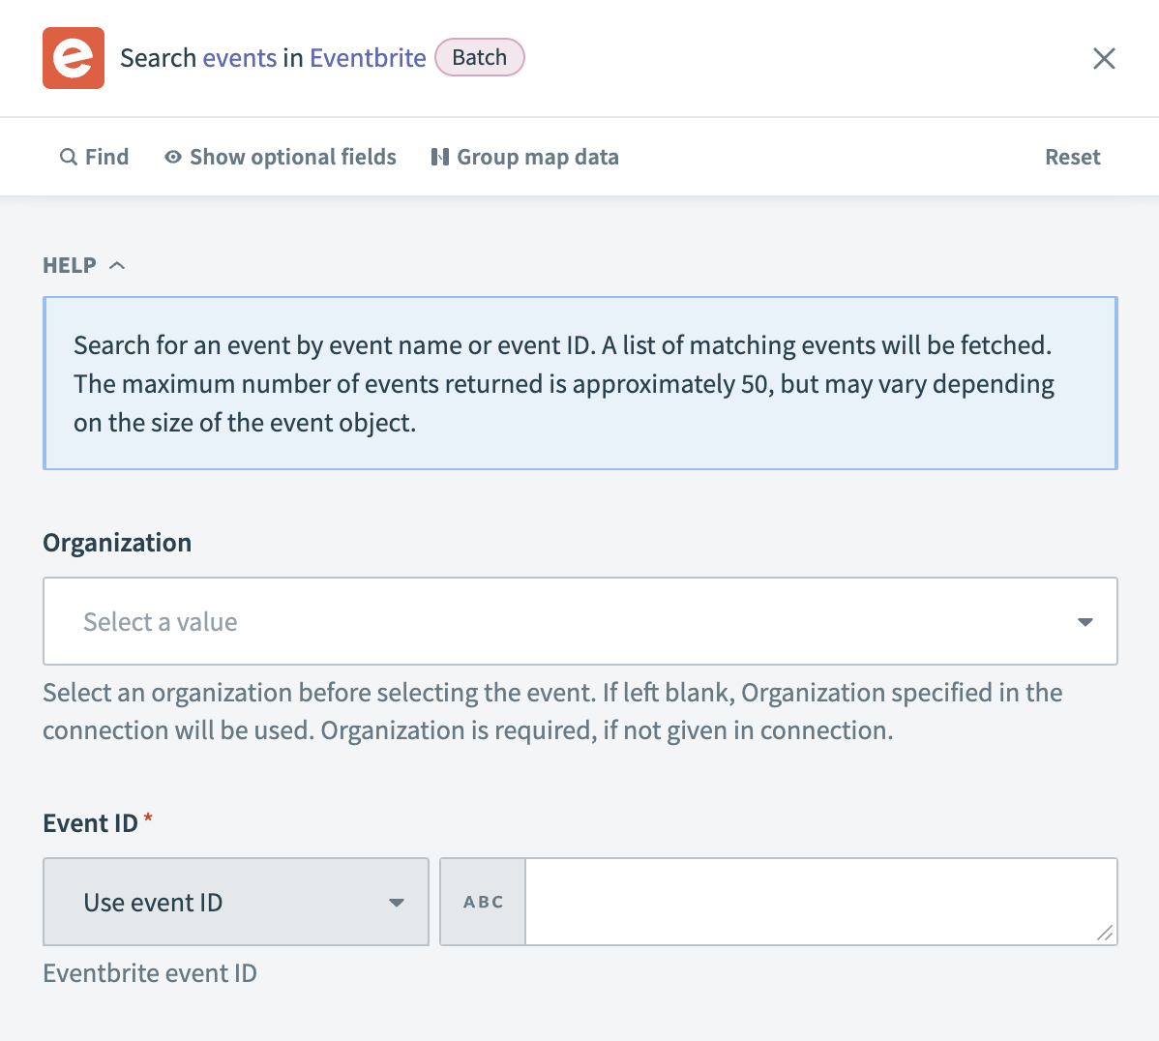The height and width of the screenshot is (1041, 1159).
Task: Click the red asterisk beside Event ID
Action: (x=147, y=816)
